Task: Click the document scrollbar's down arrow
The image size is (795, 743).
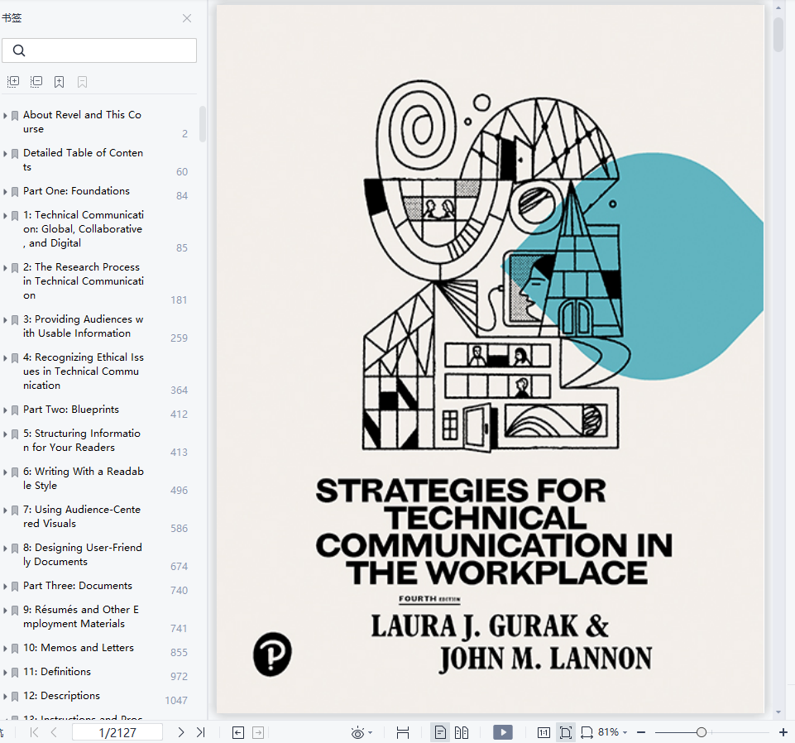Action: click(x=778, y=712)
